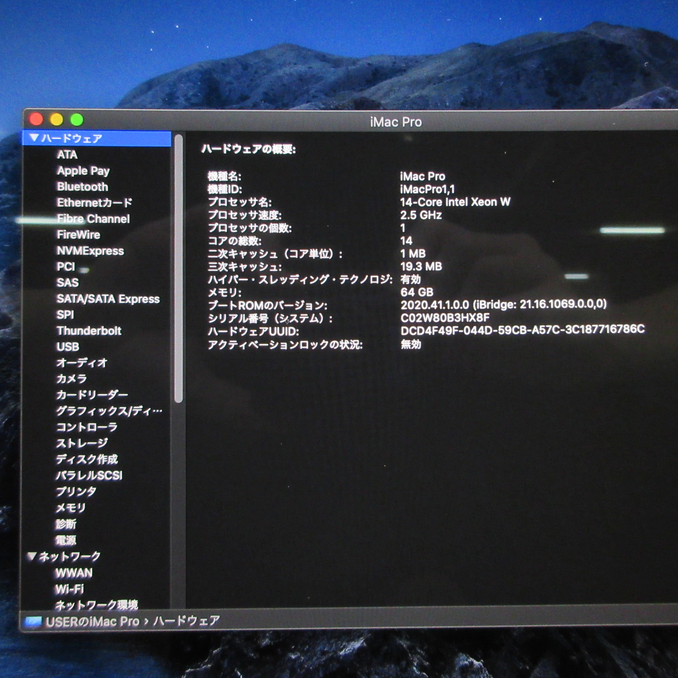Select Thunderbolt in hardware list

click(89, 330)
